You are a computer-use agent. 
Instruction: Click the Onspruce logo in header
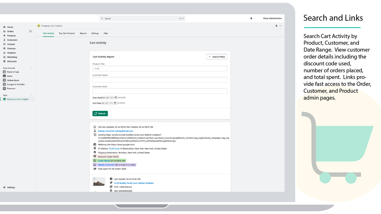(39, 26)
